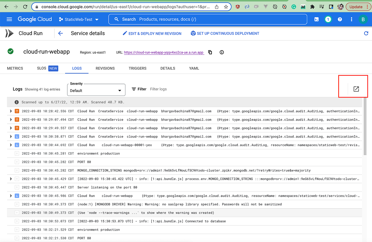The width and height of the screenshot is (372, 242).
Task: Copy the service URL with the copy icon
Action: 210,52
